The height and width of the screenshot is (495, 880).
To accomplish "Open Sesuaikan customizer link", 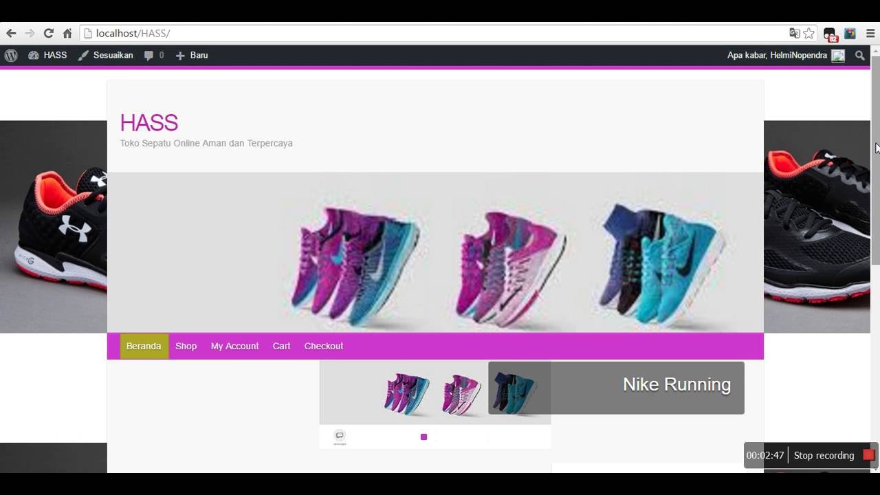I will coord(105,56).
